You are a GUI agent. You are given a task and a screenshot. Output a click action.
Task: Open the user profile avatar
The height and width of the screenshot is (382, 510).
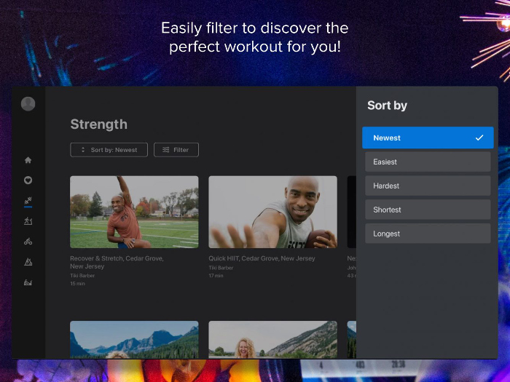[x=28, y=103]
